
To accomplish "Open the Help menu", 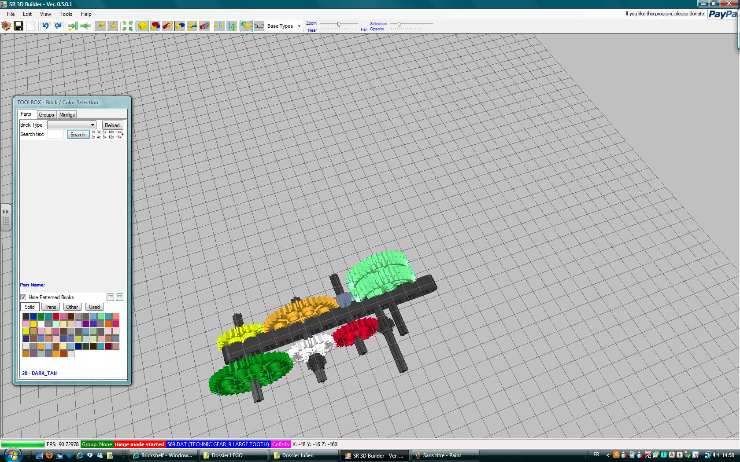I will 86,14.
